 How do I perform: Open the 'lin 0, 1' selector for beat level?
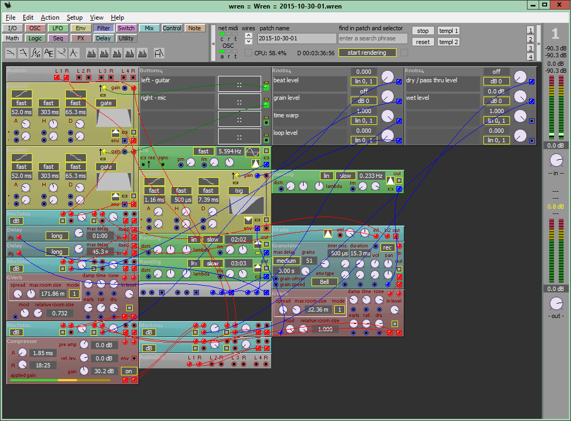(364, 81)
